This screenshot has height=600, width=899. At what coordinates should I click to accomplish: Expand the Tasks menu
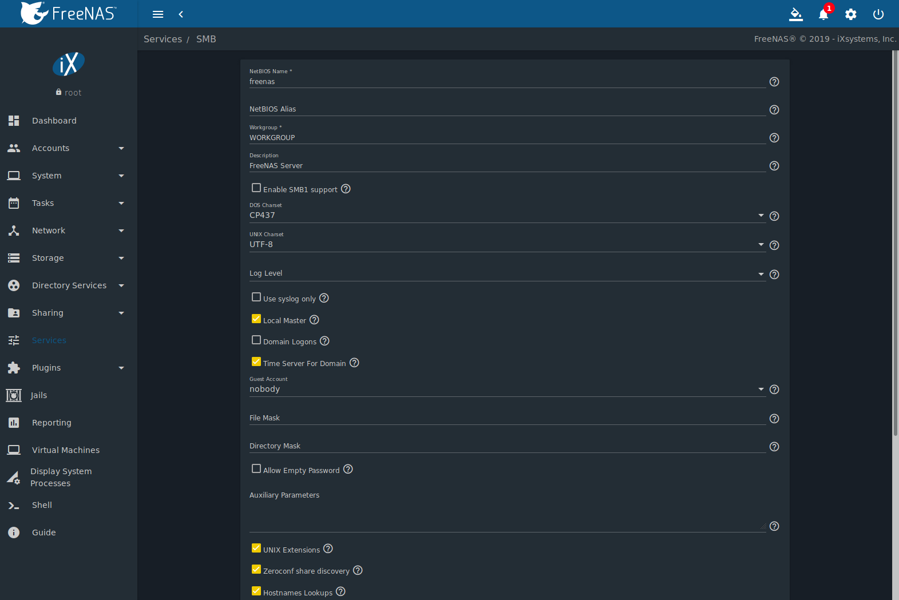click(69, 203)
